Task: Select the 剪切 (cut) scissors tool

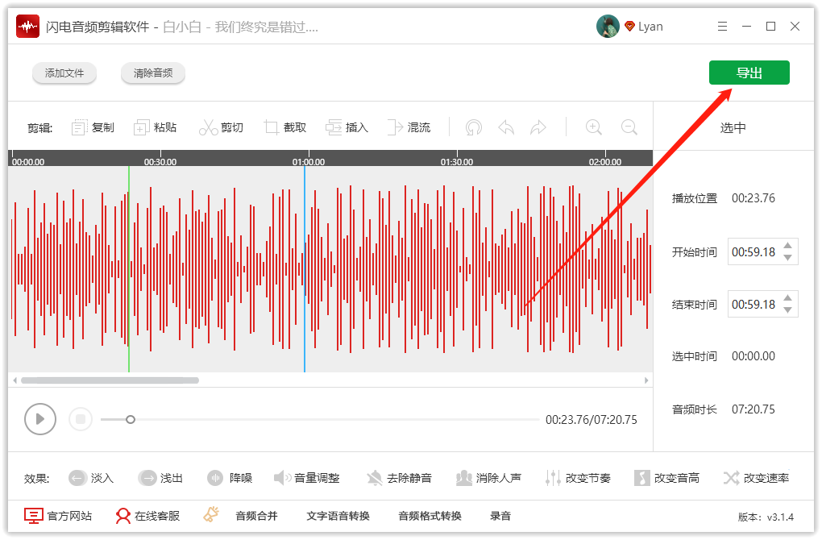Action: click(222, 127)
